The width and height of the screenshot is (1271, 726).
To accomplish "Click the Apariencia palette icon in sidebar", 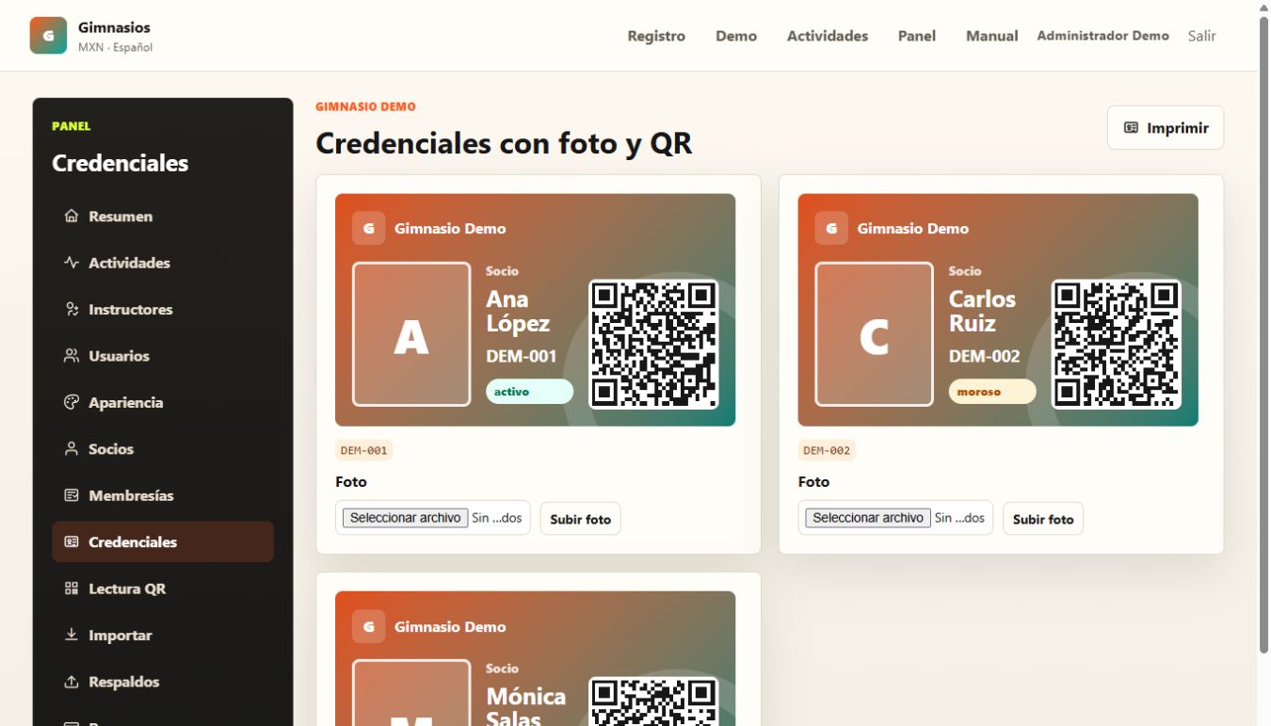I will pyautogui.click(x=72, y=402).
